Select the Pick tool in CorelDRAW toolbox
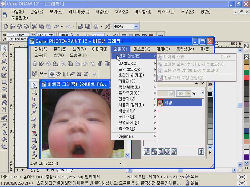 pyautogui.click(x=4, y=48)
